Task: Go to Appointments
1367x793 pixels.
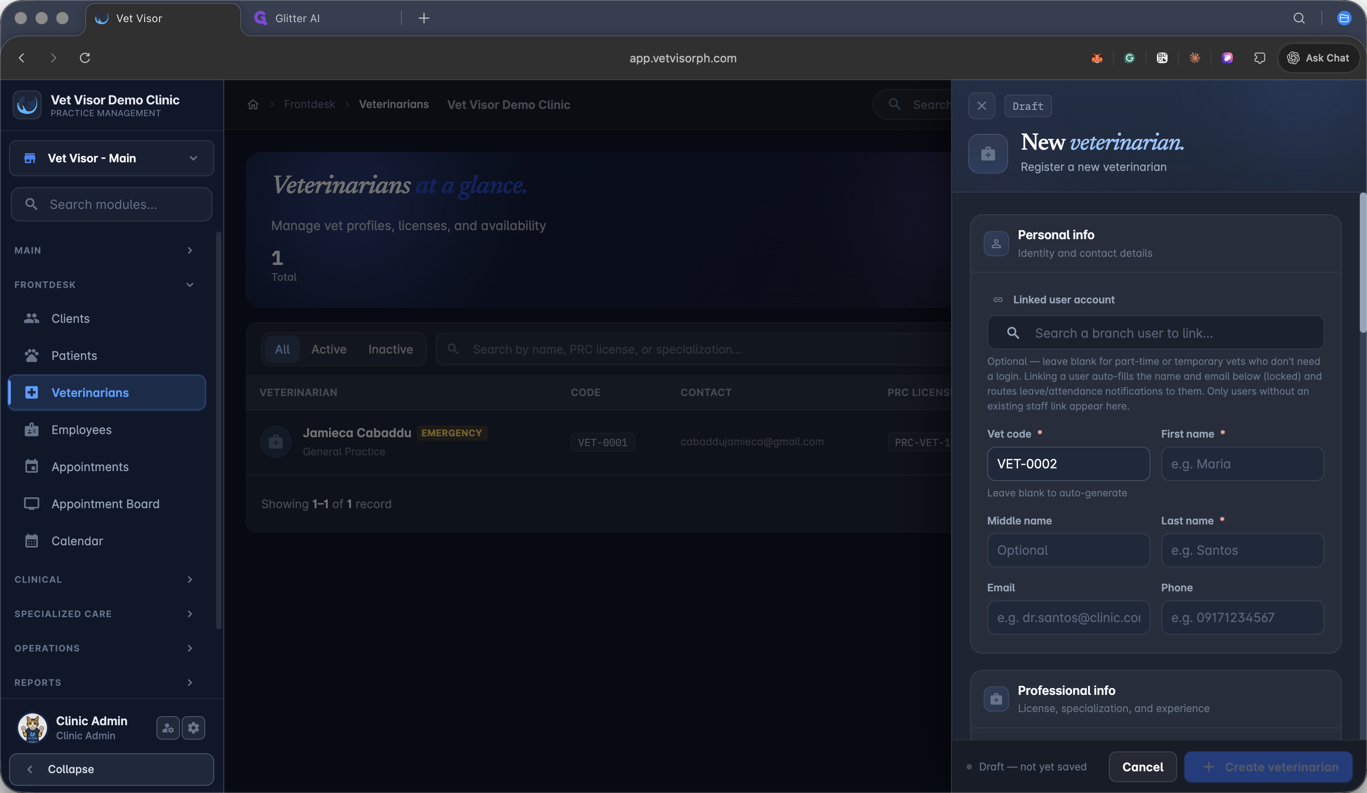Action: [108, 467]
